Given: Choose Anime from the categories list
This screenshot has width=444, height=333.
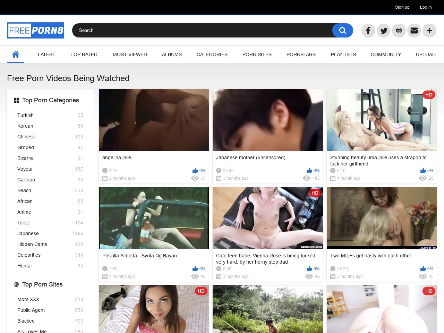Looking at the screenshot, I should (24, 212).
